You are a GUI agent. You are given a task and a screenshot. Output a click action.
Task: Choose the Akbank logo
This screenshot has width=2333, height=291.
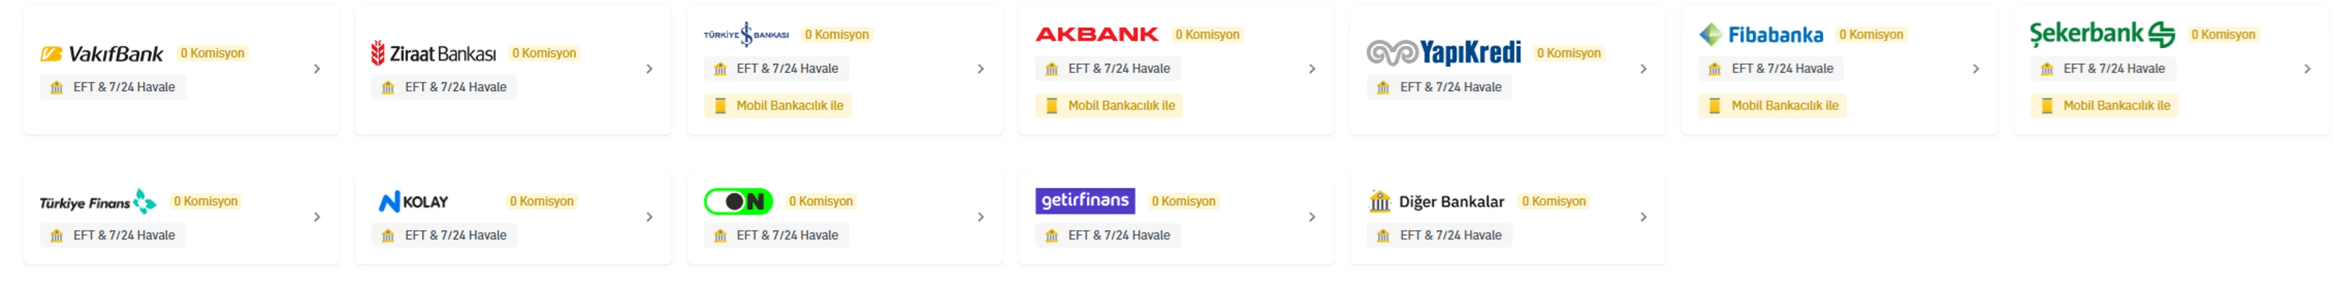1096,34
